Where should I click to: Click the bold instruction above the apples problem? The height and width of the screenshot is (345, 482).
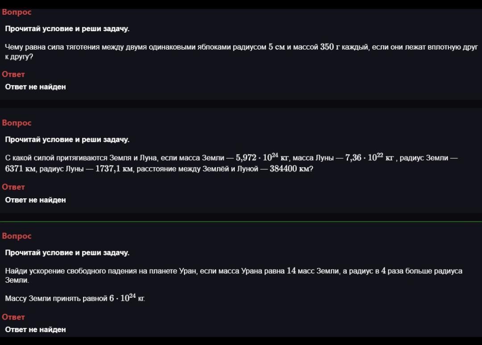pos(67,29)
